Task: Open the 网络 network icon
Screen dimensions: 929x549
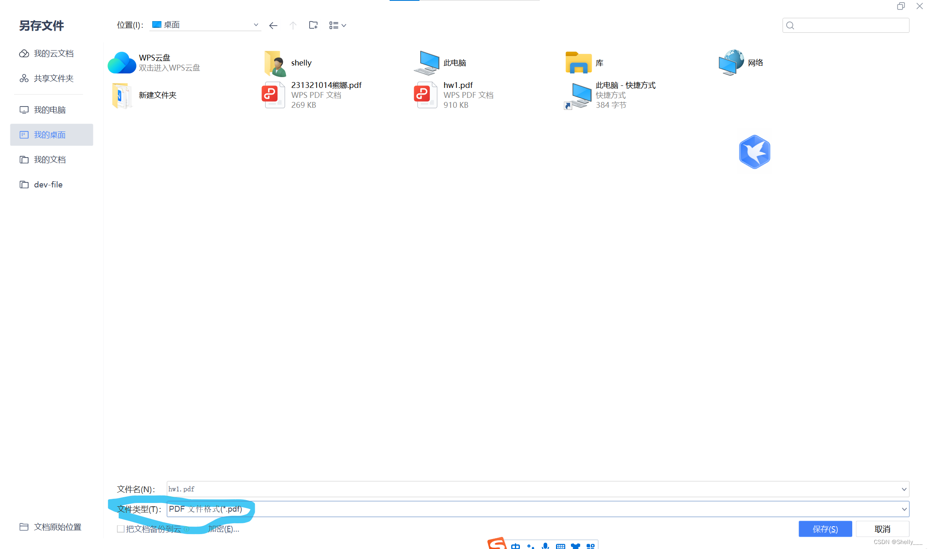Action: 731,63
